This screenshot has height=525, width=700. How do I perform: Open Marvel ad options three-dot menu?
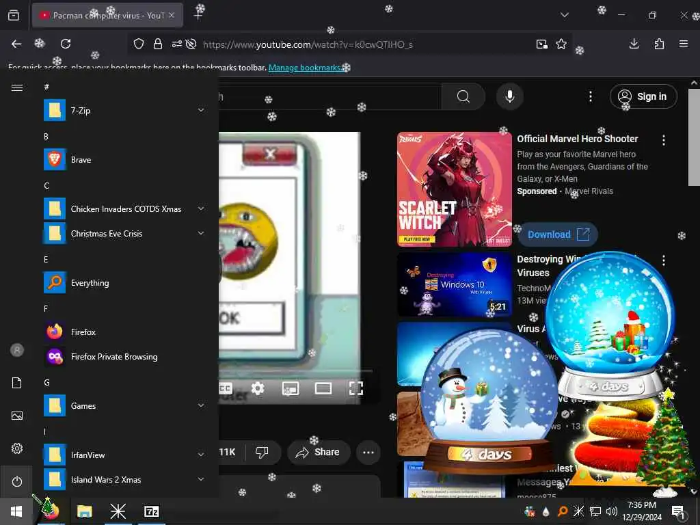coord(664,140)
